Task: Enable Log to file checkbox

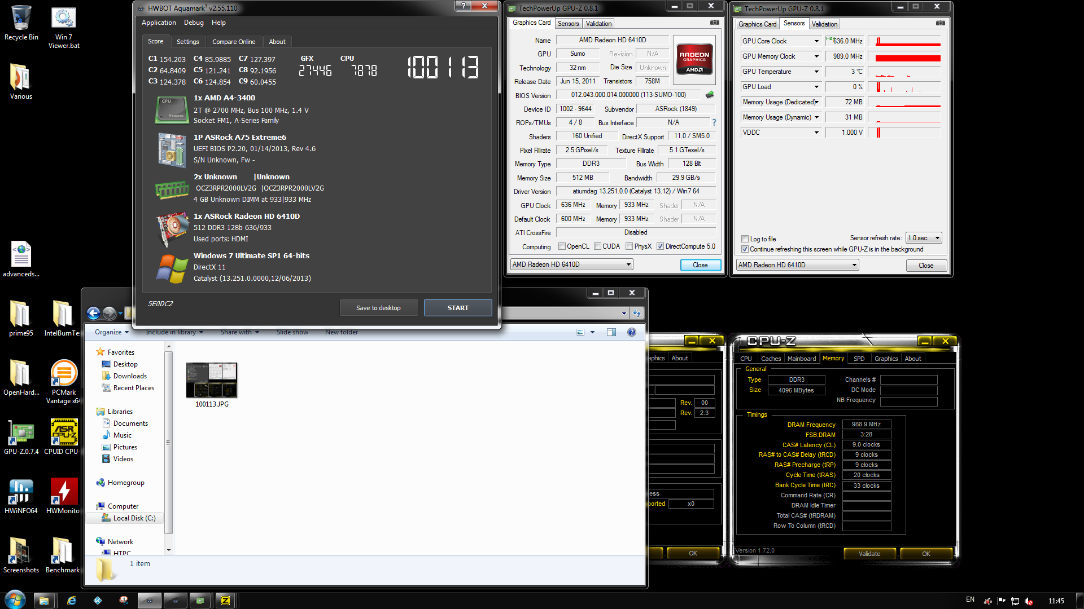Action: pos(745,239)
